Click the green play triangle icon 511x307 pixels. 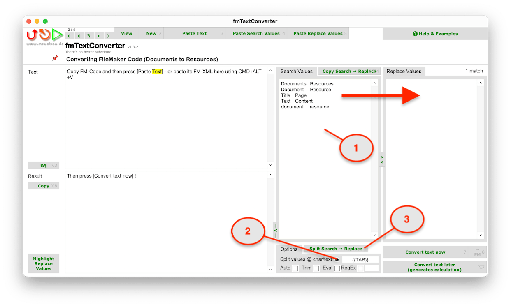point(58,35)
